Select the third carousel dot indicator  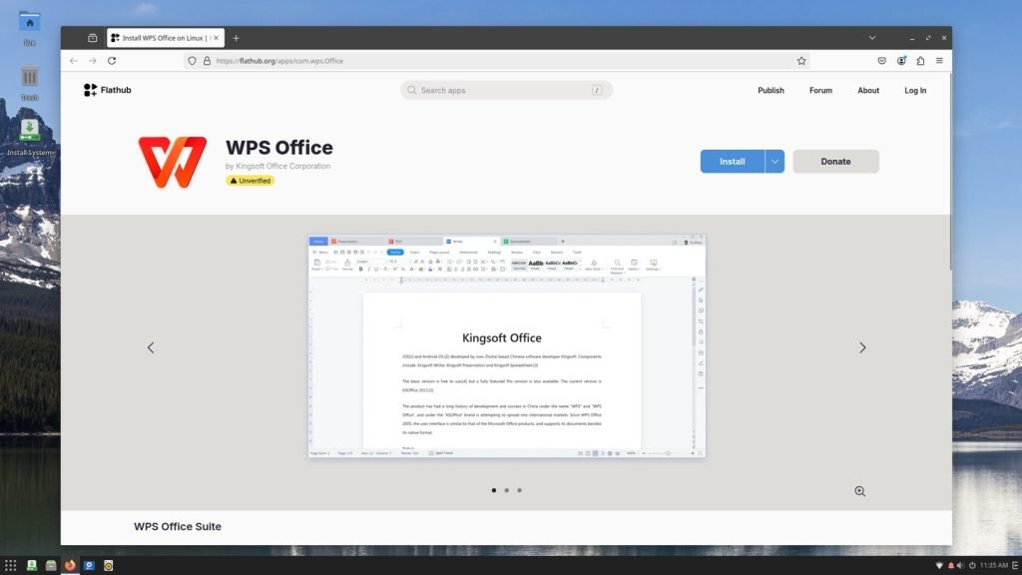(519, 490)
